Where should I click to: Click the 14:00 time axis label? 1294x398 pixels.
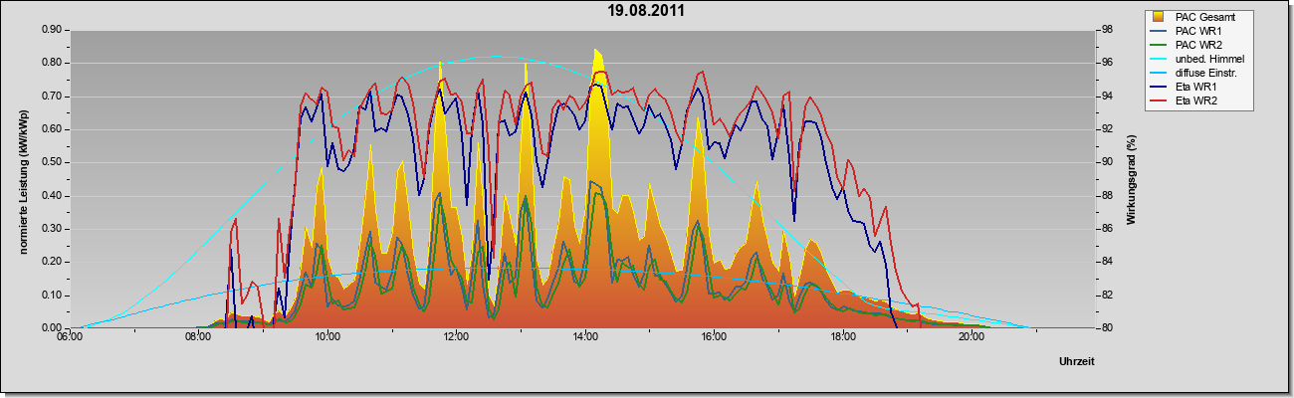coord(585,337)
